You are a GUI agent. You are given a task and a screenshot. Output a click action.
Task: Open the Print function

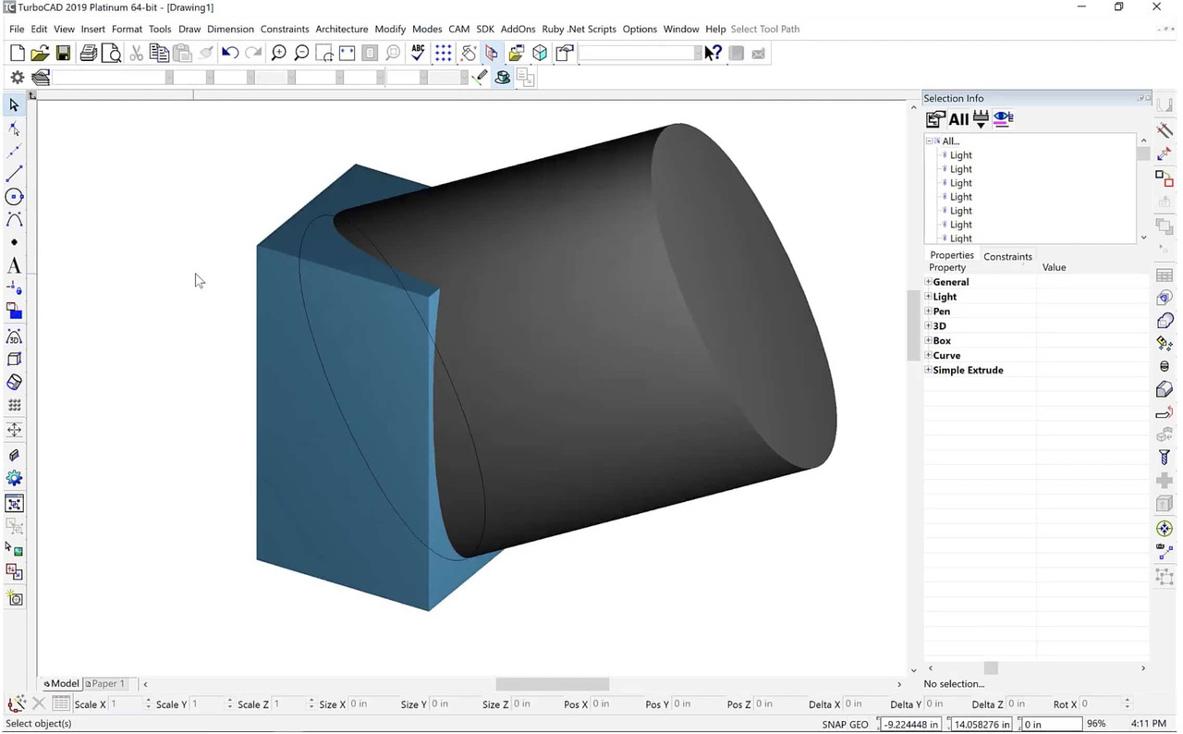88,53
